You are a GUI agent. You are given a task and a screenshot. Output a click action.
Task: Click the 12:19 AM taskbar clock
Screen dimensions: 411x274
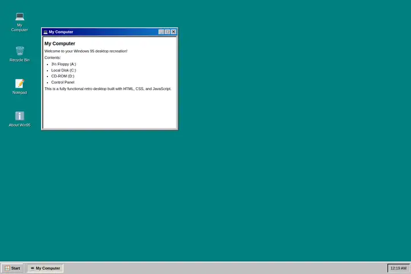pos(398,268)
